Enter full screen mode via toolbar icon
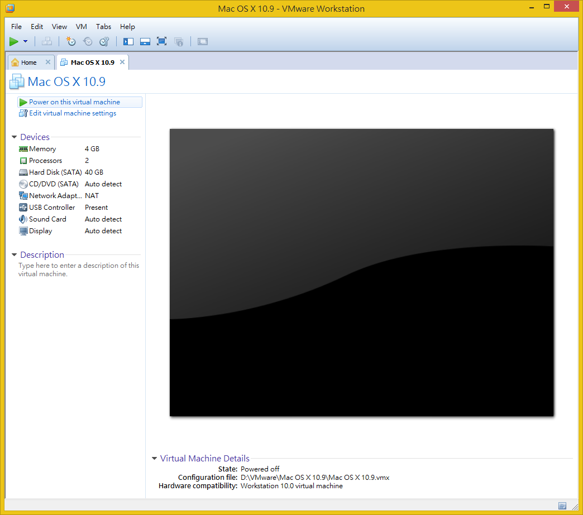Viewport: 583px width, 515px height. [x=162, y=41]
